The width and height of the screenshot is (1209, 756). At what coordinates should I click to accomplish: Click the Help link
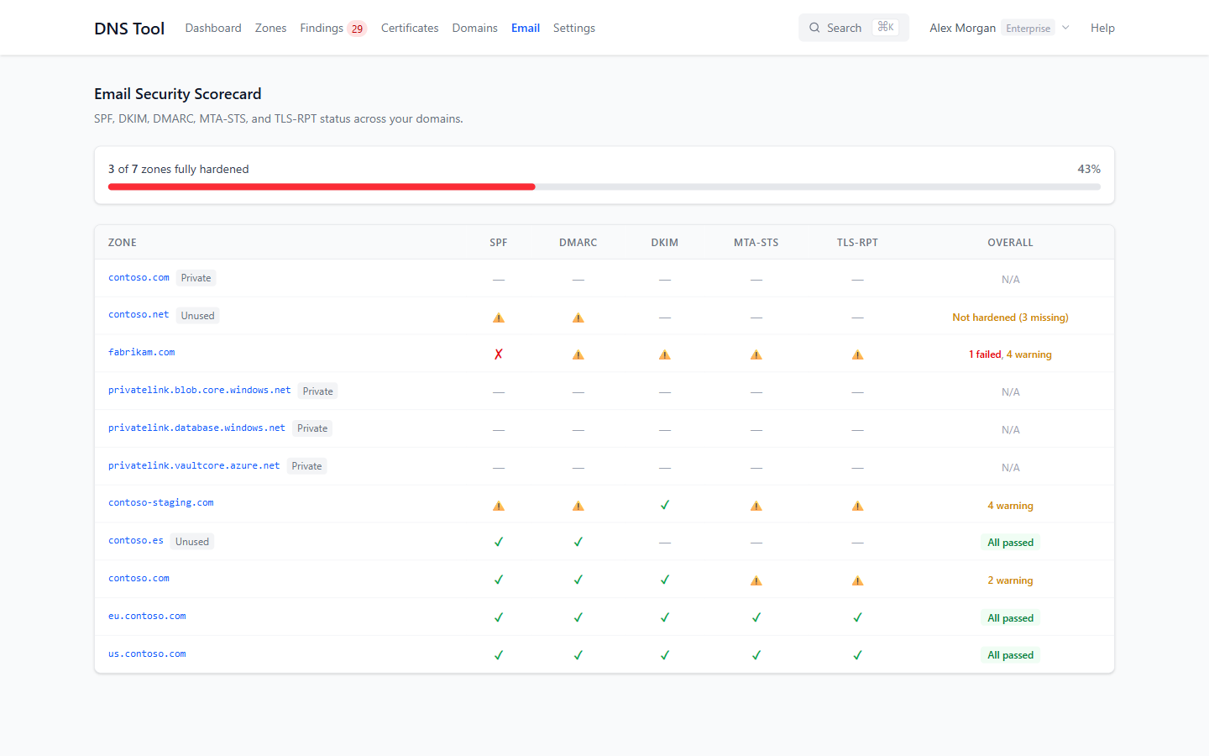(1102, 28)
